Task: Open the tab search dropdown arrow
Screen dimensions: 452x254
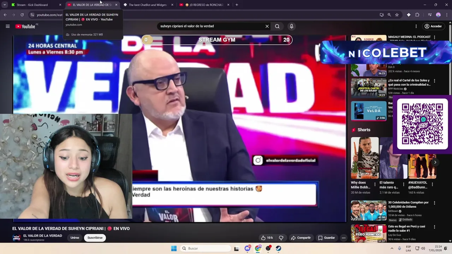Action: (5, 5)
